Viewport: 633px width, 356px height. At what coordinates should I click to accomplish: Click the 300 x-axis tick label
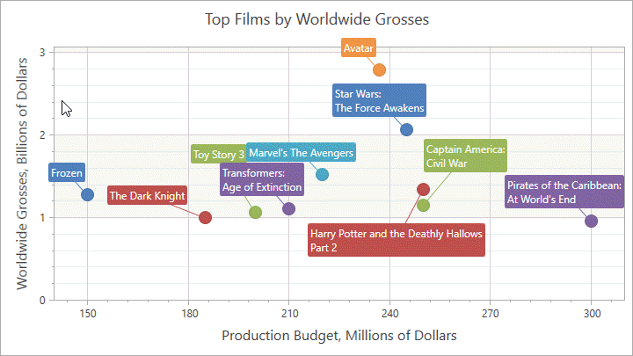[592, 314]
